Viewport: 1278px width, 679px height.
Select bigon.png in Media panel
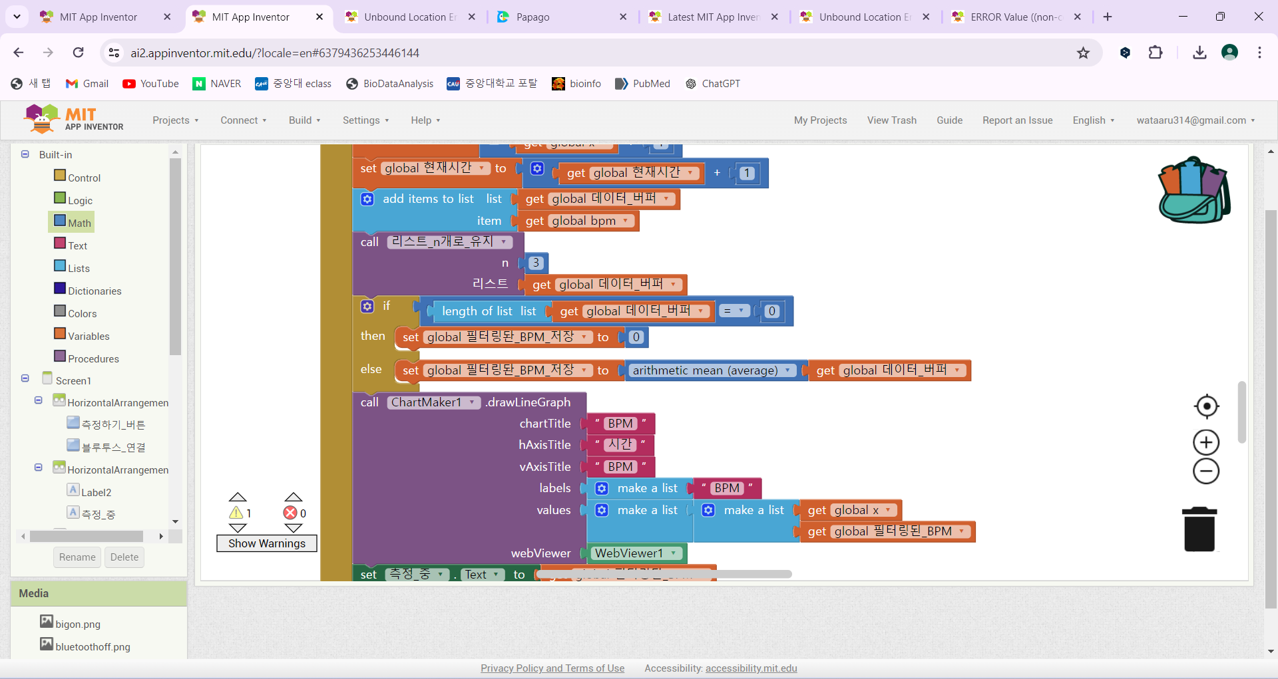(78, 624)
